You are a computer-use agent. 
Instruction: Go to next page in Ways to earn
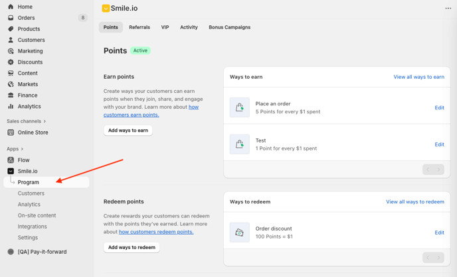[438, 170]
